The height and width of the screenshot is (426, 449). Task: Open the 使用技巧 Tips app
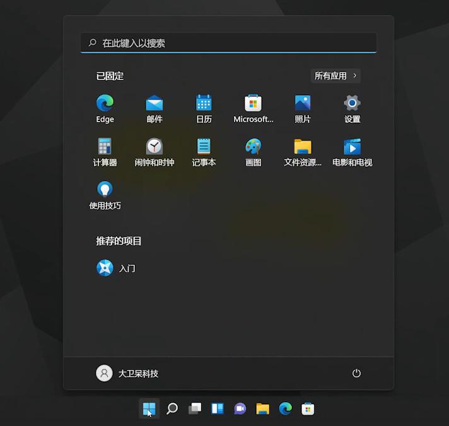(105, 195)
